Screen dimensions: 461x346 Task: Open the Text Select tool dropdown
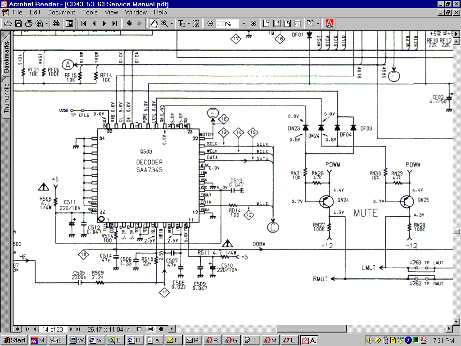click(x=189, y=23)
